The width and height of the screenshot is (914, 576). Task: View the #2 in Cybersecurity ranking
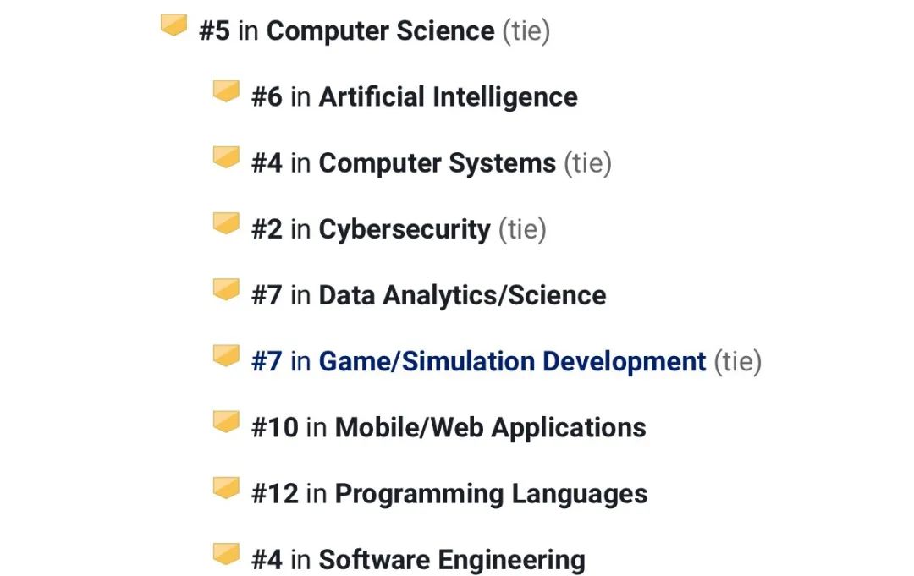pos(371,229)
